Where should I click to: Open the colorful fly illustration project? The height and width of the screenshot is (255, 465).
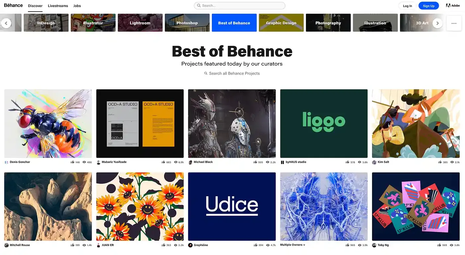click(x=48, y=124)
